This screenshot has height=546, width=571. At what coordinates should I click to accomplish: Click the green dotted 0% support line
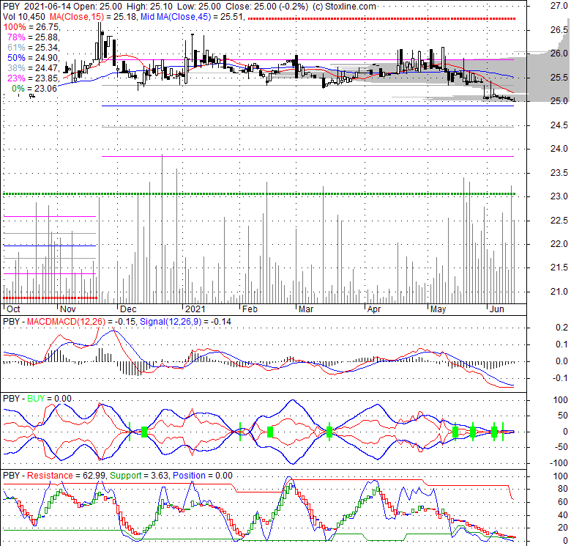coord(259,194)
